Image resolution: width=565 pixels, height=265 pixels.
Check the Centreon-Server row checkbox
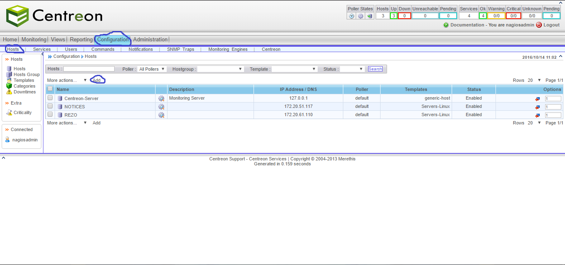(x=50, y=98)
